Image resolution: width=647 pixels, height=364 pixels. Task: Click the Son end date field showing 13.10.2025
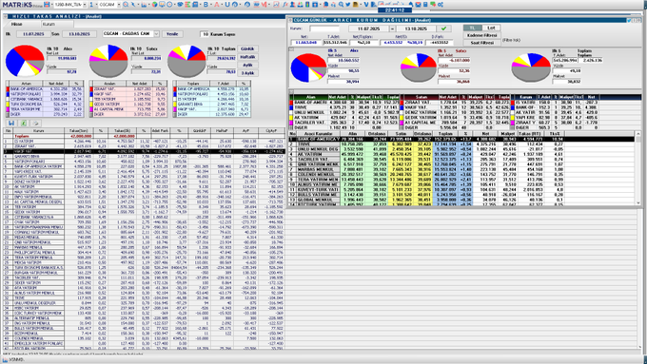(79, 34)
